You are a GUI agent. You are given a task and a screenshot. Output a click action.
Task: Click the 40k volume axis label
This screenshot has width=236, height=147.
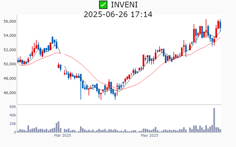(x=13, y=115)
